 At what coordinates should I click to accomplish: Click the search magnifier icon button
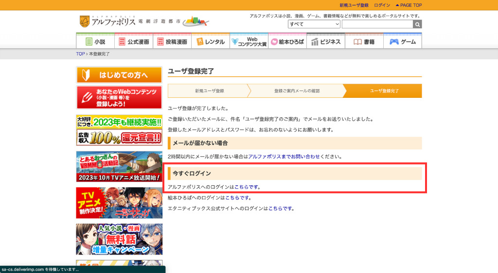[417, 24]
